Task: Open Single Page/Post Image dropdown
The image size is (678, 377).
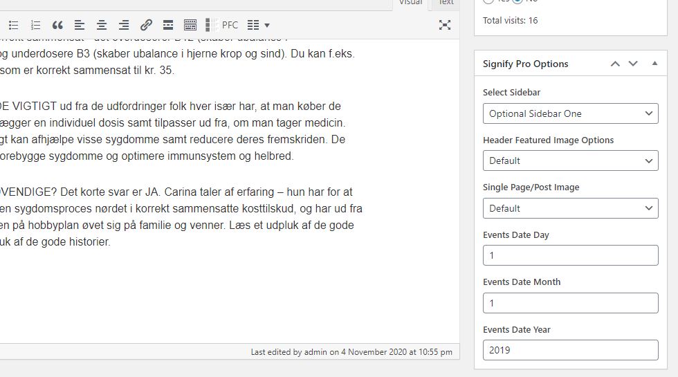Action: pyautogui.click(x=570, y=208)
